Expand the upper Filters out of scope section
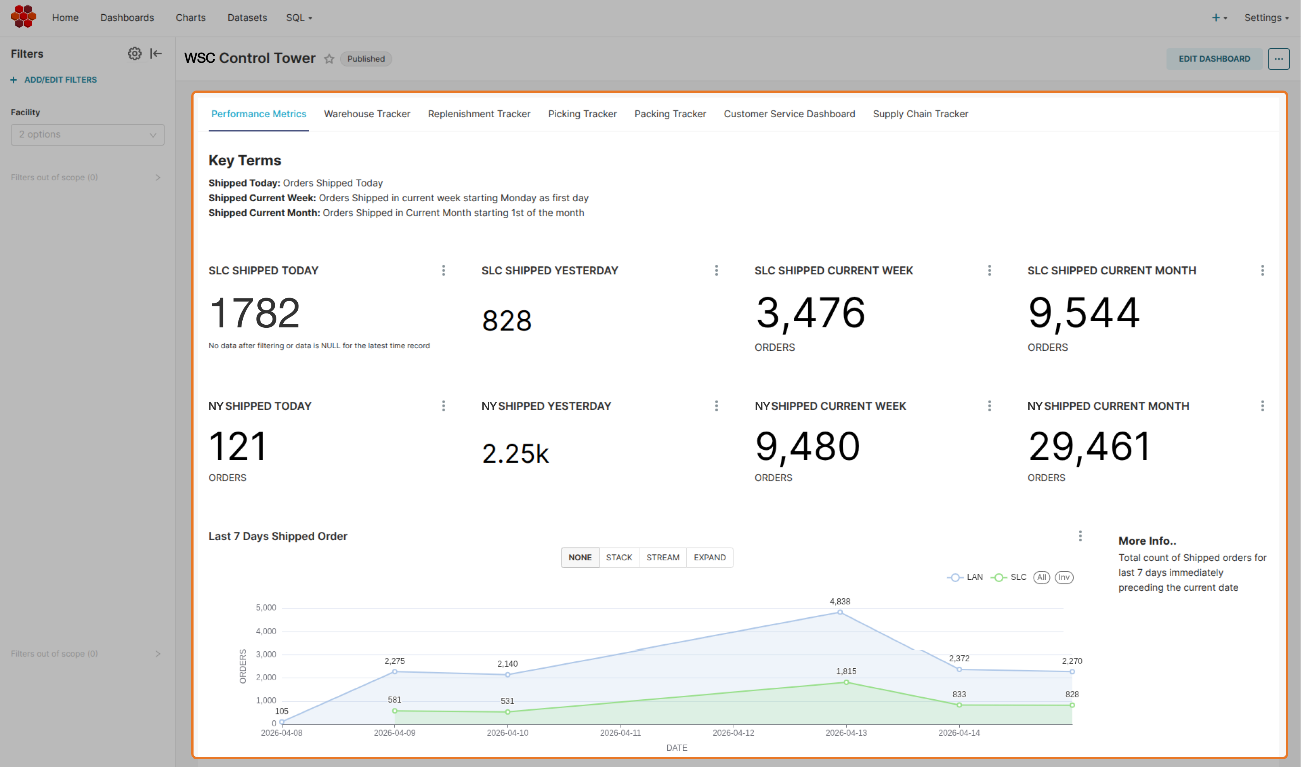The image size is (1301, 767). (x=86, y=177)
